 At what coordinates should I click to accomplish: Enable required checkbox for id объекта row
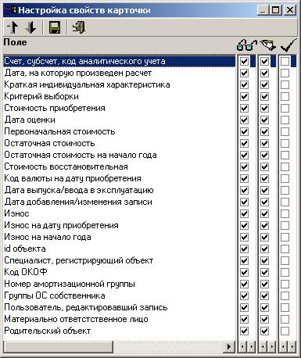pyautogui.click(x=285, y=249)
